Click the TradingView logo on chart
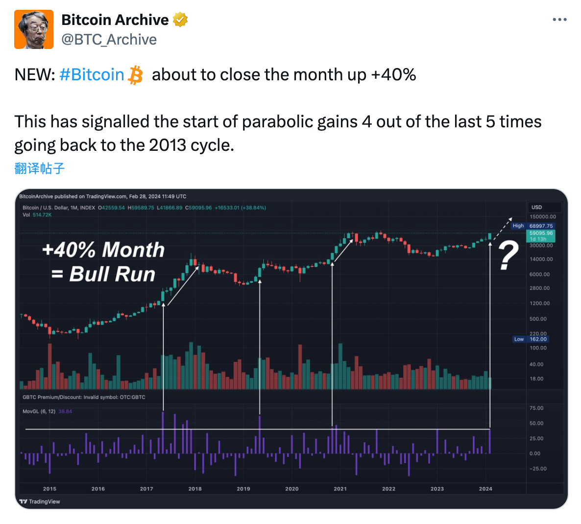The height and width of the screenshot is (524, 581). pyautogui.click(x=40, y=501)
